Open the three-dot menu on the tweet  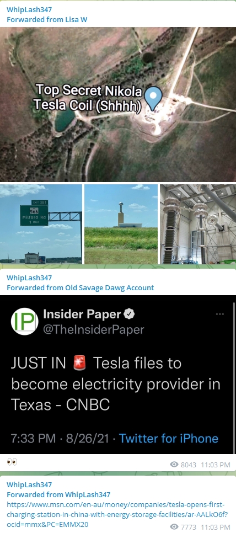220,315
